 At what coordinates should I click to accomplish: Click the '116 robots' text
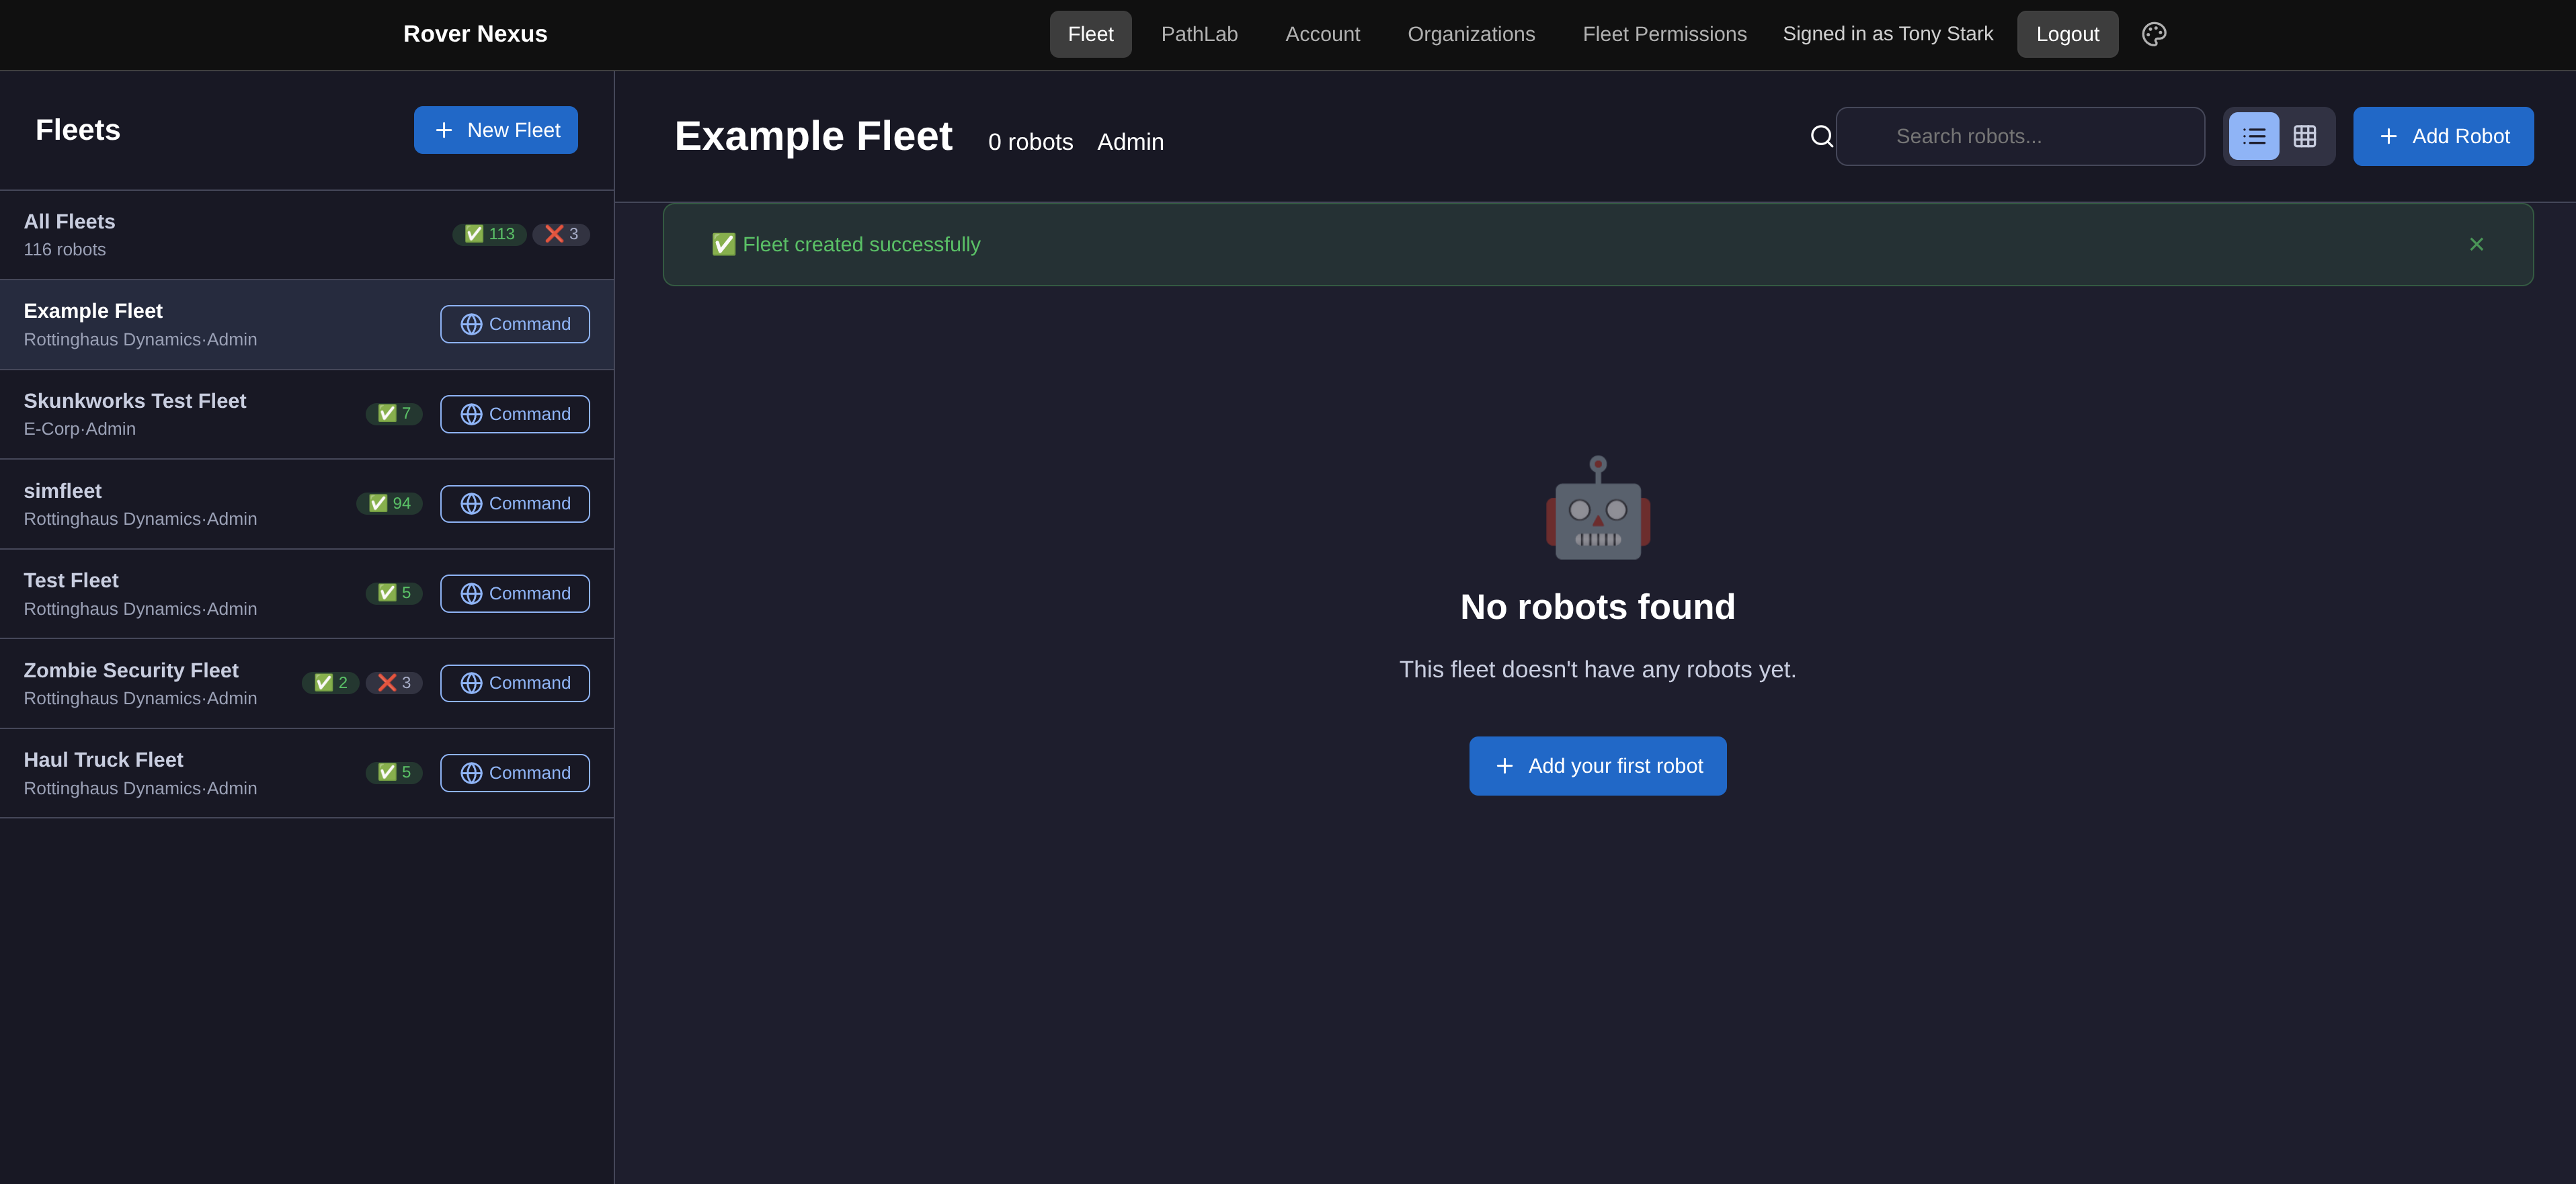(x=65, y=250)
